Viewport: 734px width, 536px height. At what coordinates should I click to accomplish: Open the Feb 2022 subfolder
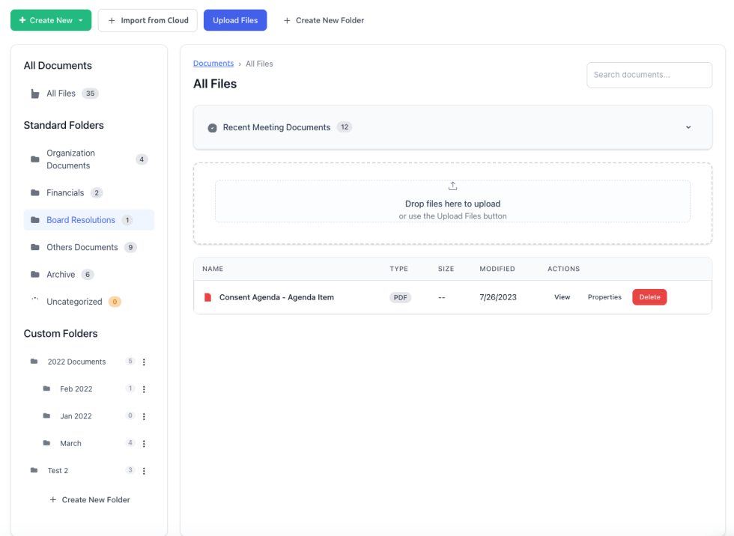pyautogui.click(x=76, y=389)
